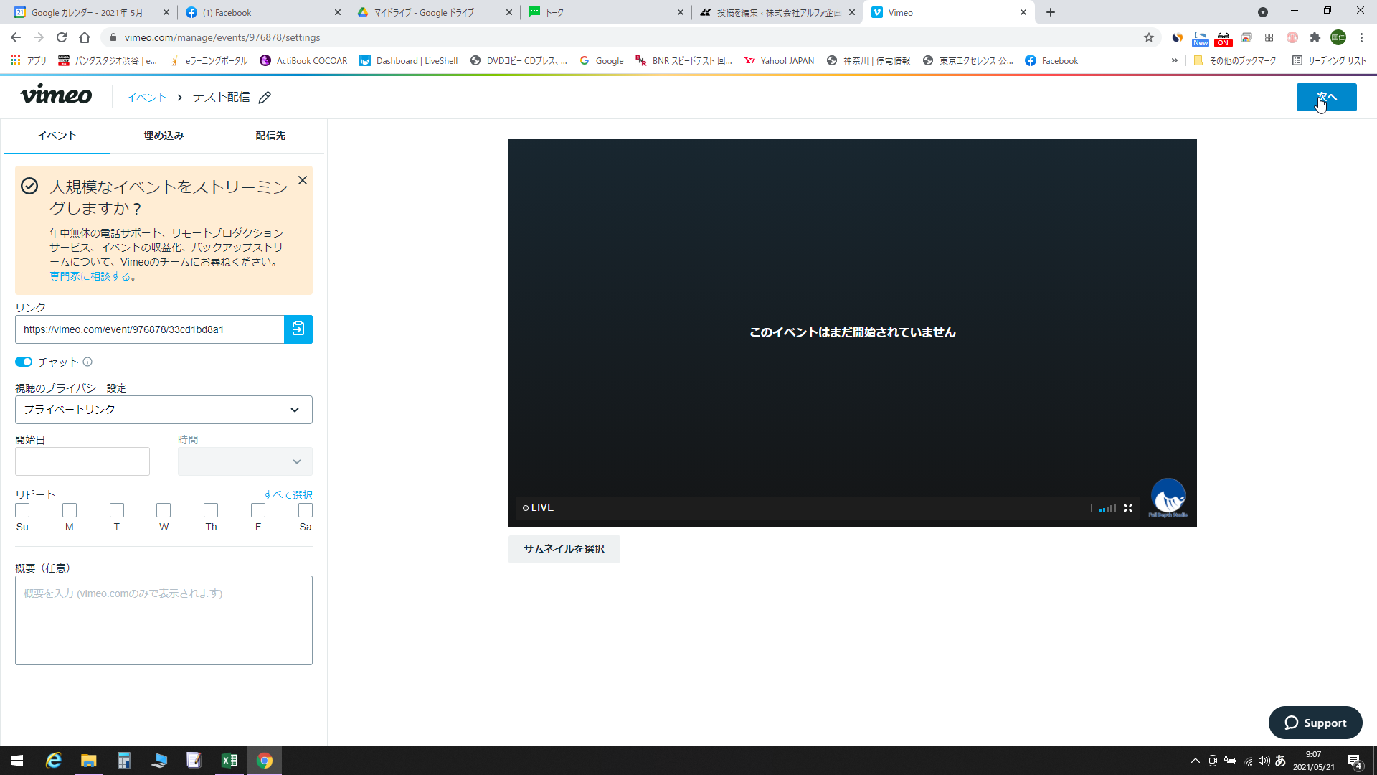Switch to Google Calendar browser tab
1377x775 pixels.
[87, 13]
